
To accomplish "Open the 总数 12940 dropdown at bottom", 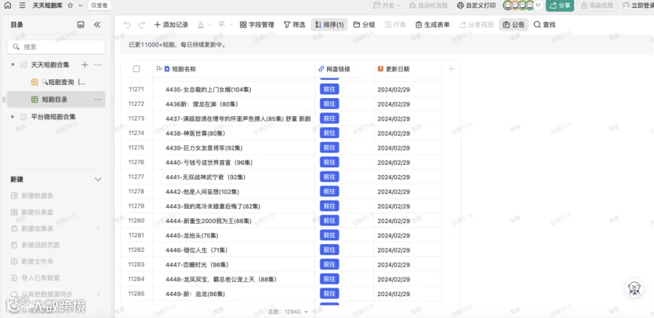I will 288,311.
